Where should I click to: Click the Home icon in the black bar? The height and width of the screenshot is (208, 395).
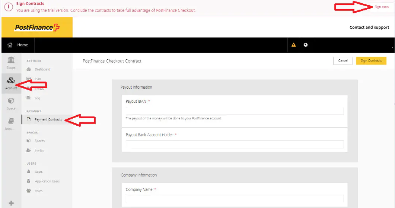point(10,45)
